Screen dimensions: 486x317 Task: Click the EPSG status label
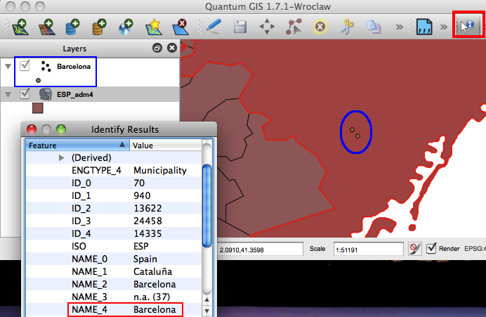click(x=475, y=249)
